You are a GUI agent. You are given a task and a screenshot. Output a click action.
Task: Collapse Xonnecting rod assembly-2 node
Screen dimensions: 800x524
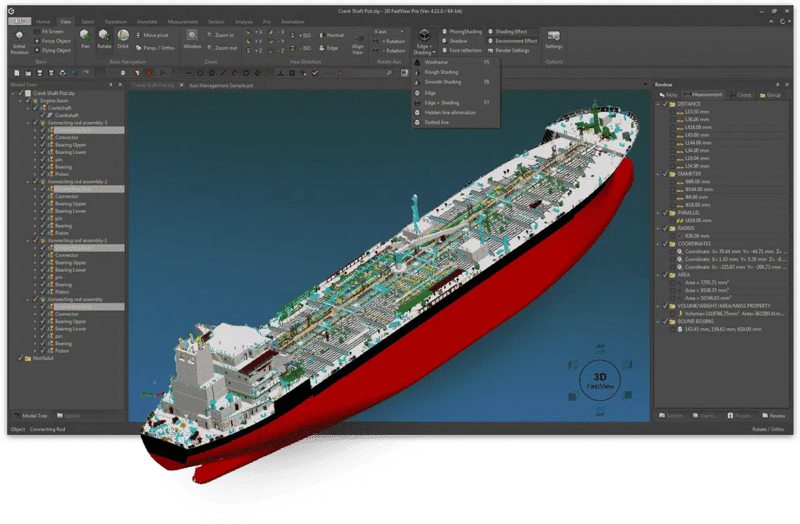(x=28, y=181)
